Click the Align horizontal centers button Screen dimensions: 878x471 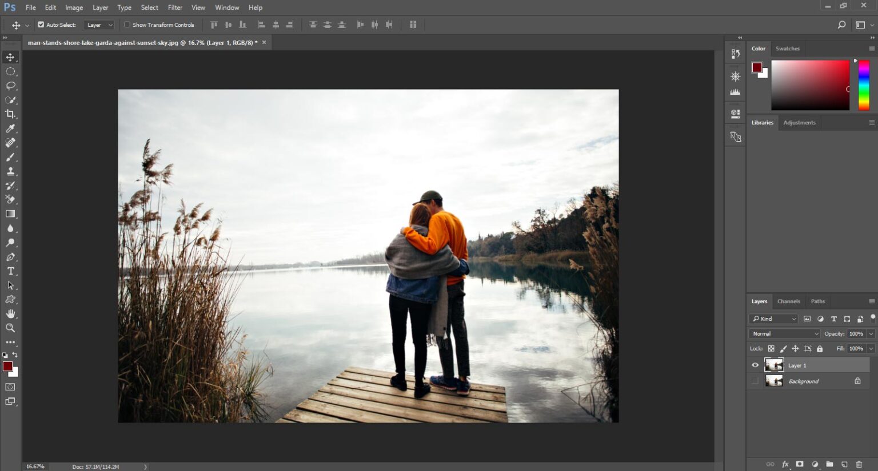point(276,25)
